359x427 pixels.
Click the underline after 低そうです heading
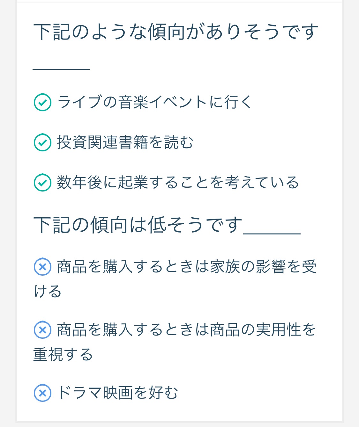(272, 234)
